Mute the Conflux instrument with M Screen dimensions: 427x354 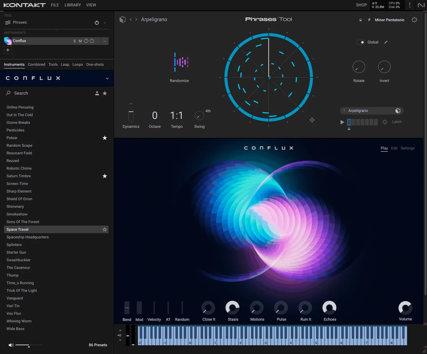[80, 41]
